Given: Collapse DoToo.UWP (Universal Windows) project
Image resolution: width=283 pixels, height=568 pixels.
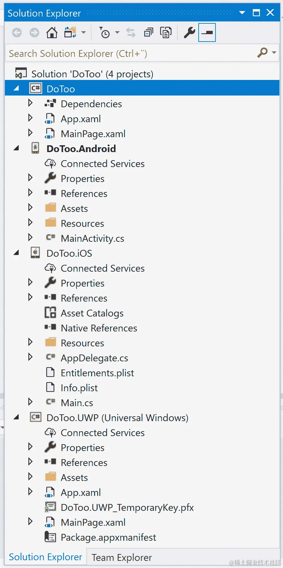Looking at the screenshot, I should tap(16, 417).
